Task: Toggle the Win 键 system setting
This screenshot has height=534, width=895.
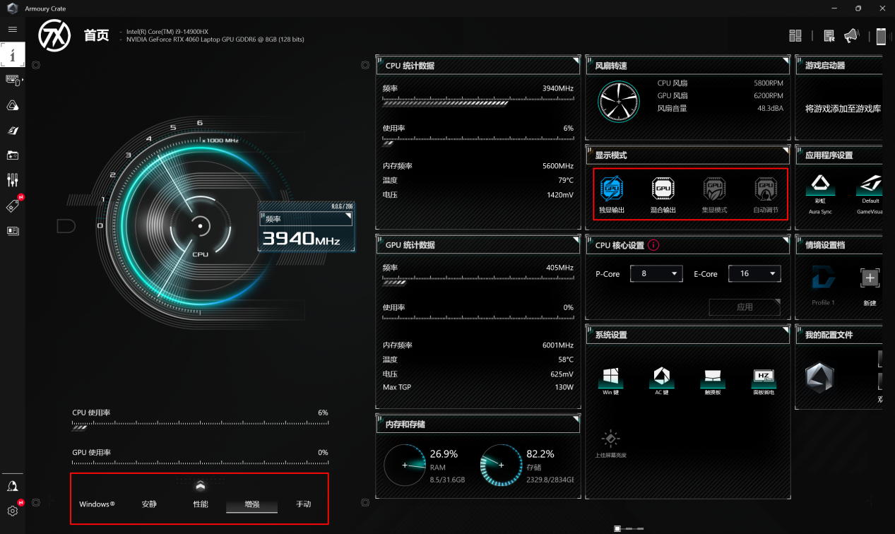Action: 610,378
